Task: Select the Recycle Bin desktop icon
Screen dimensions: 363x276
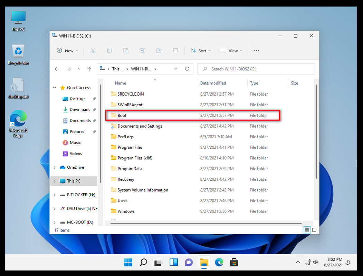Action: tap(18, 55)
